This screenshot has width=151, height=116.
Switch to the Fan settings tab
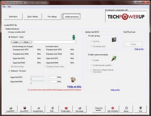pos(52,17)
